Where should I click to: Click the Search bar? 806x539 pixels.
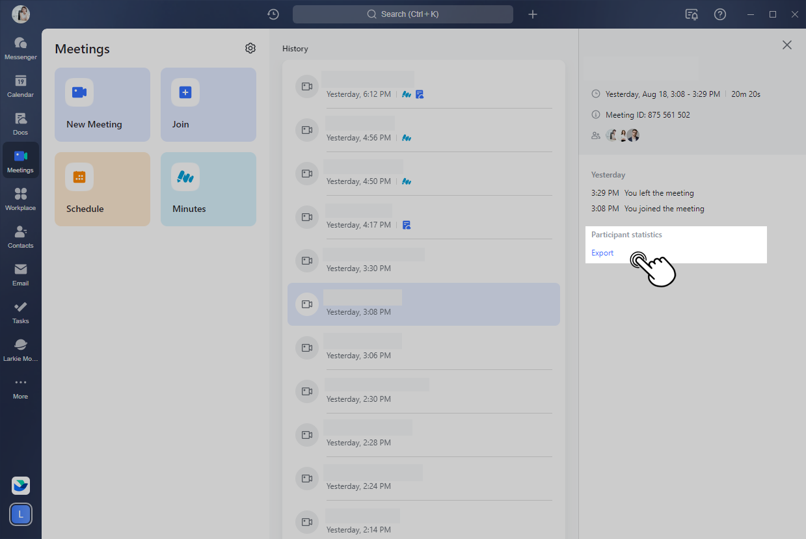point(403,14)
